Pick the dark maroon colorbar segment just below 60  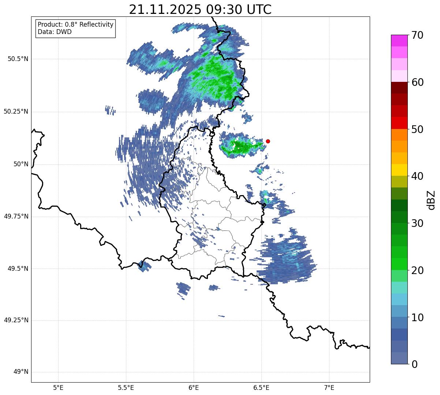pos(399,88)
